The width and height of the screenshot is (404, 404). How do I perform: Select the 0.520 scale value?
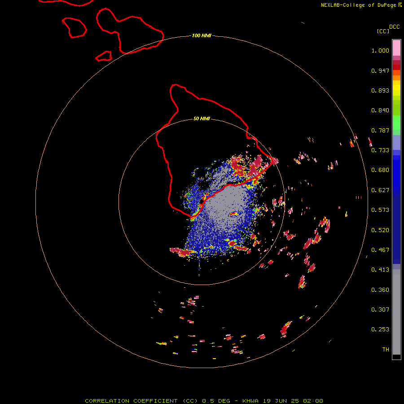coord(380,230)
